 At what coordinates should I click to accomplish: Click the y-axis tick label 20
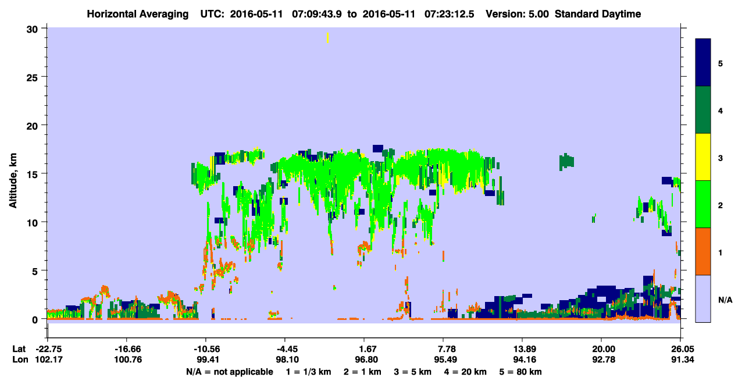tap(34, 125)
